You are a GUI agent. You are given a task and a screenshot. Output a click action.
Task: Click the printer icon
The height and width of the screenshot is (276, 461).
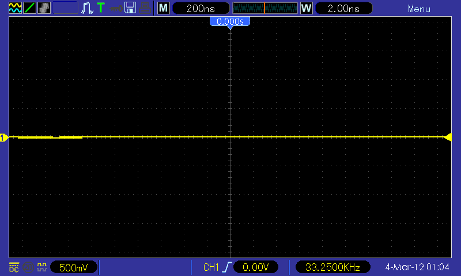(x=145, y=8)
